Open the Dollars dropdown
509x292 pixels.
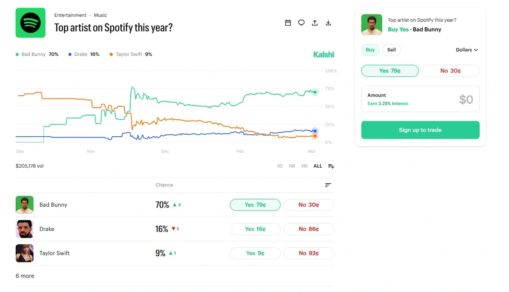click(x=467, y=50)
